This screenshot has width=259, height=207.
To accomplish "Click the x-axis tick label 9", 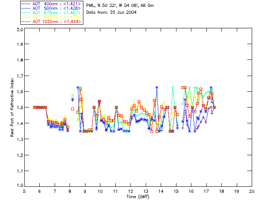I will 85,191.
